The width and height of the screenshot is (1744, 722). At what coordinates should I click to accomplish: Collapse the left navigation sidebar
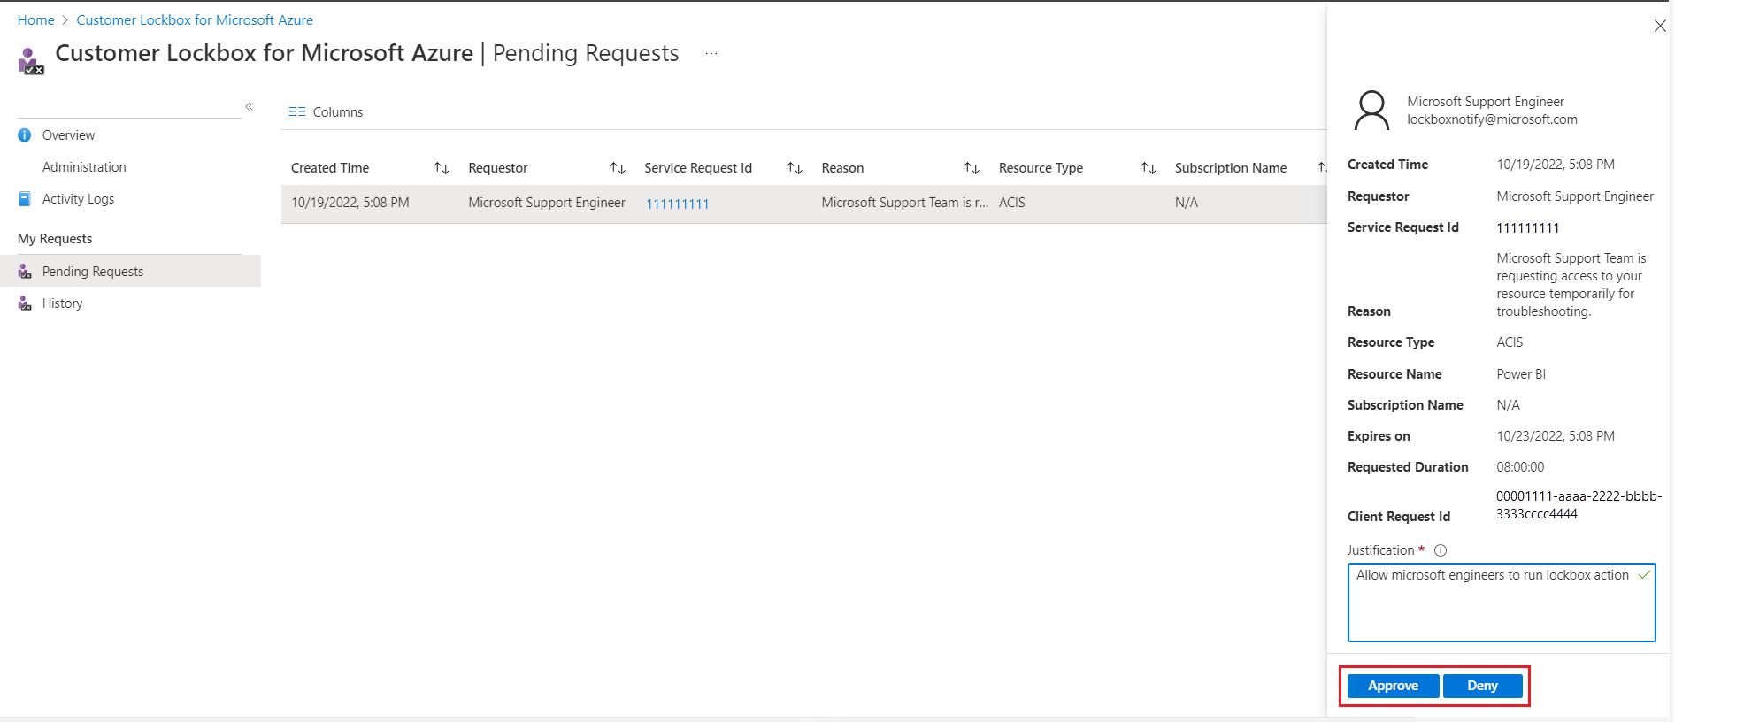250,106
